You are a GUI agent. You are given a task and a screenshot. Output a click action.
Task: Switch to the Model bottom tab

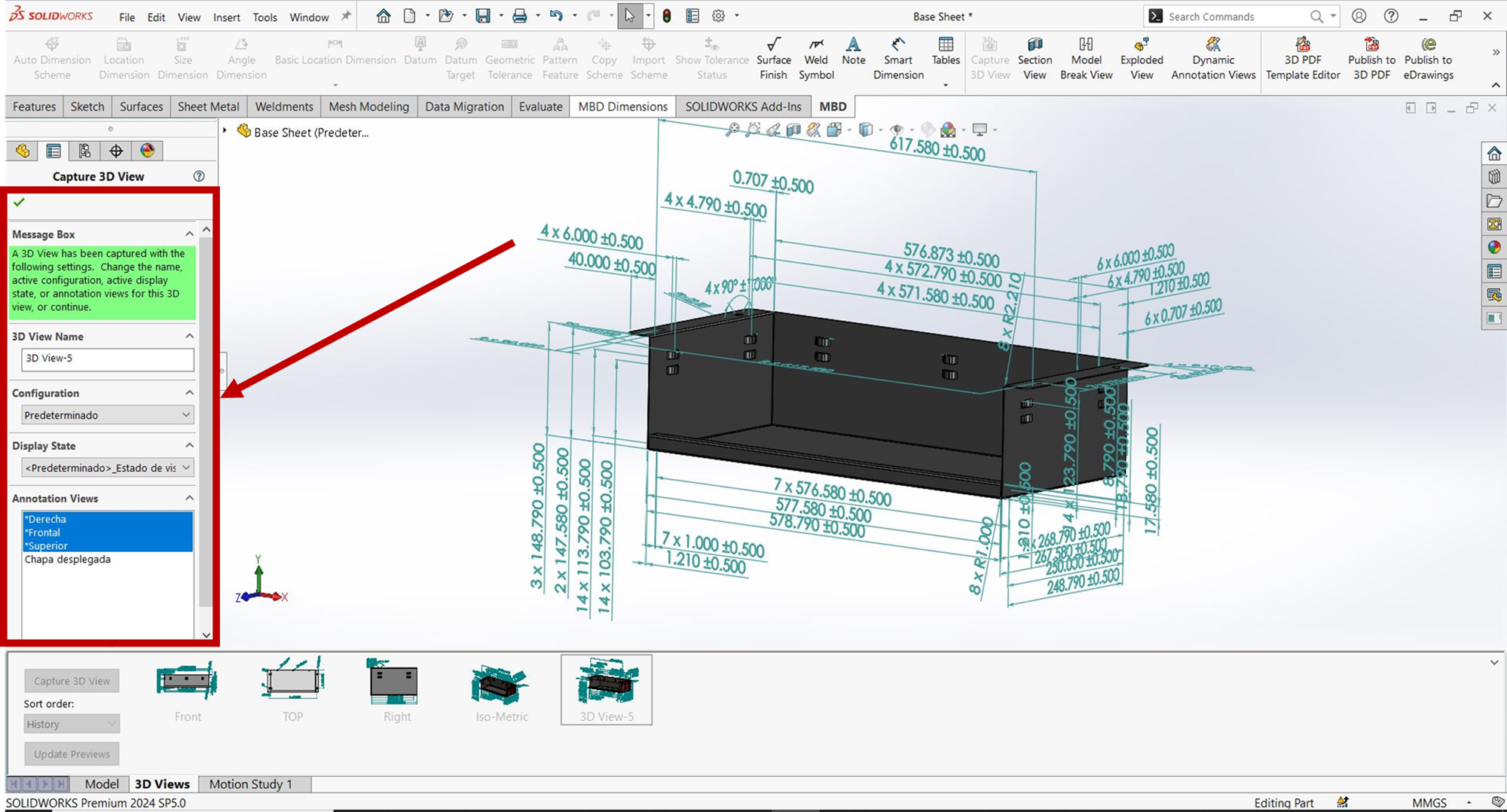(102, 784)
